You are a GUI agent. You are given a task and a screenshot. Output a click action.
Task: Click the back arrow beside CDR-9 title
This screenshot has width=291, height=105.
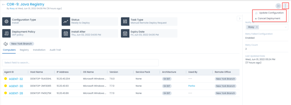tap(4, 5)
